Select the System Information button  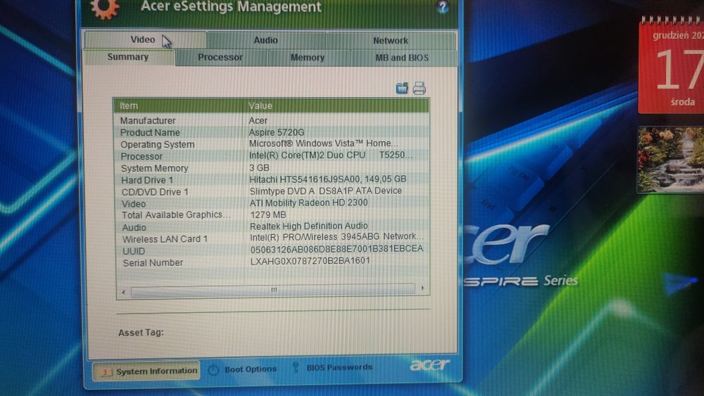tap(146, 371)
